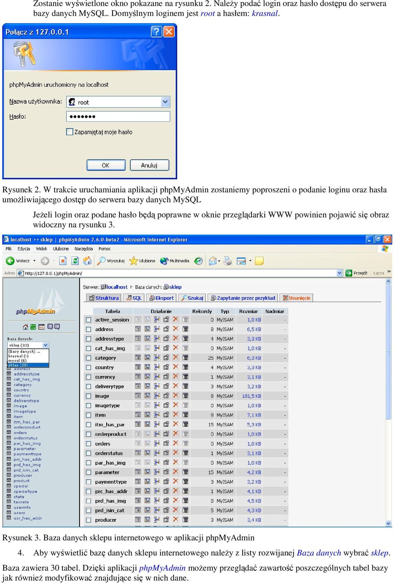Click the Search icon in the category row
The height and width of the screenshot is (583, 394).
pyautogui.click(x=147, y=358)
